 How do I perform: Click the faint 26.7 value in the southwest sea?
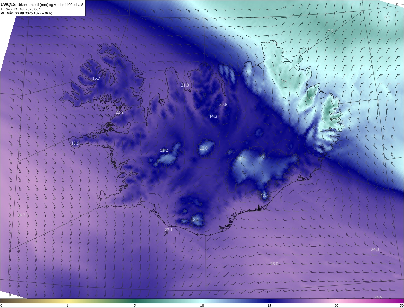tap(21, 215)
